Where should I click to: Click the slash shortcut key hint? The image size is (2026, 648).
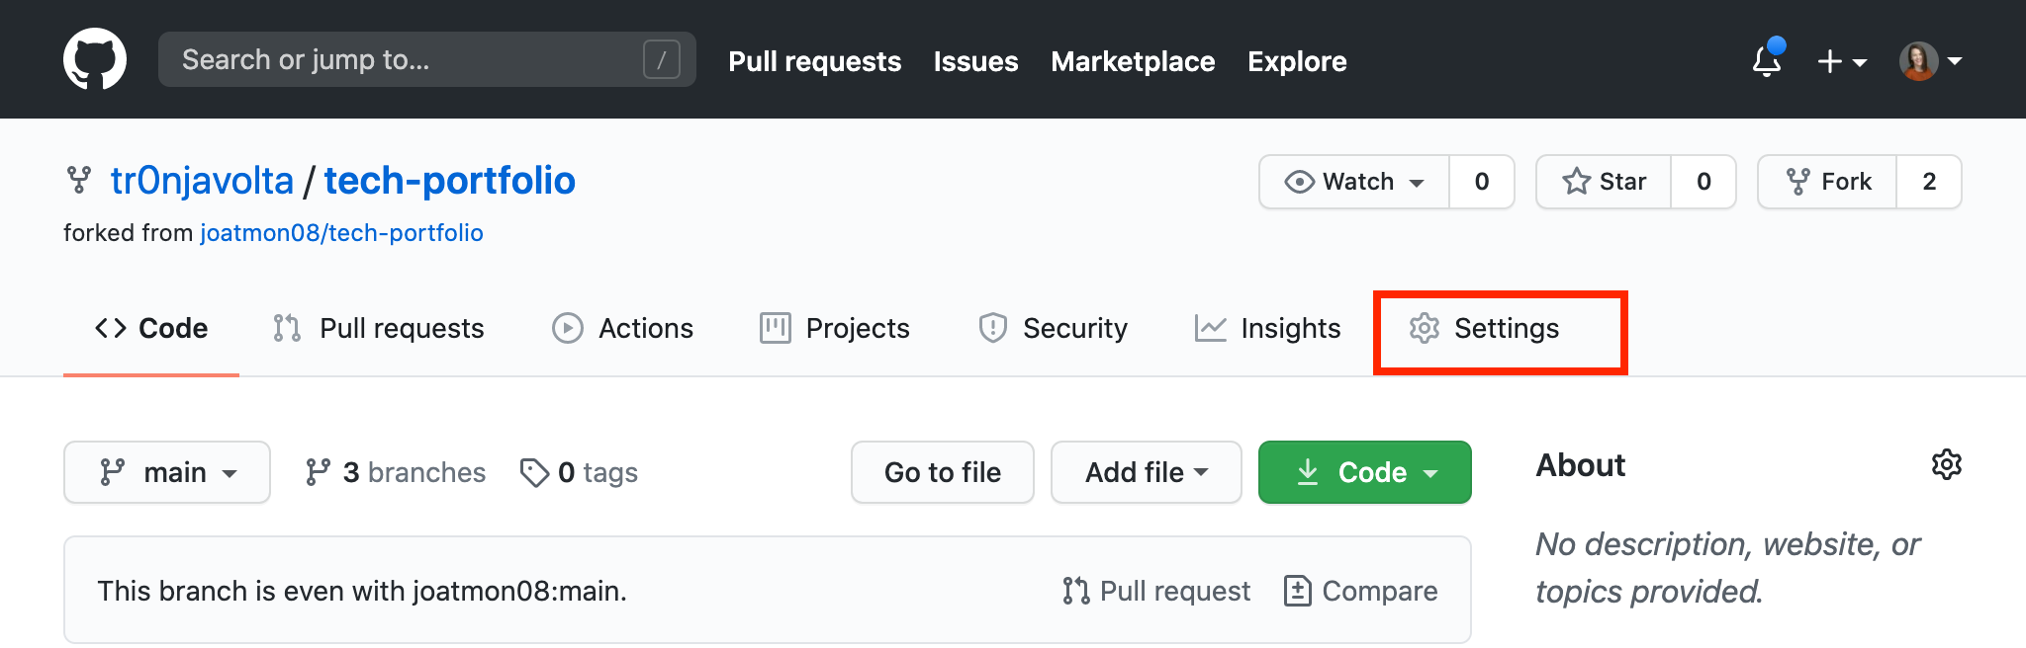point(661,59)
